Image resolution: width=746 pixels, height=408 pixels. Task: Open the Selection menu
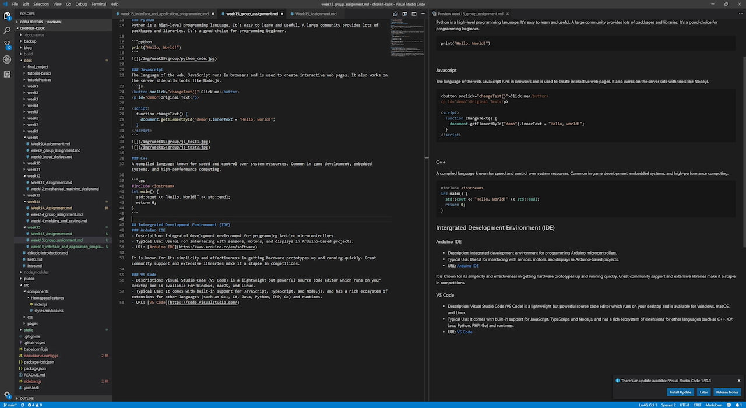point(41,3)
